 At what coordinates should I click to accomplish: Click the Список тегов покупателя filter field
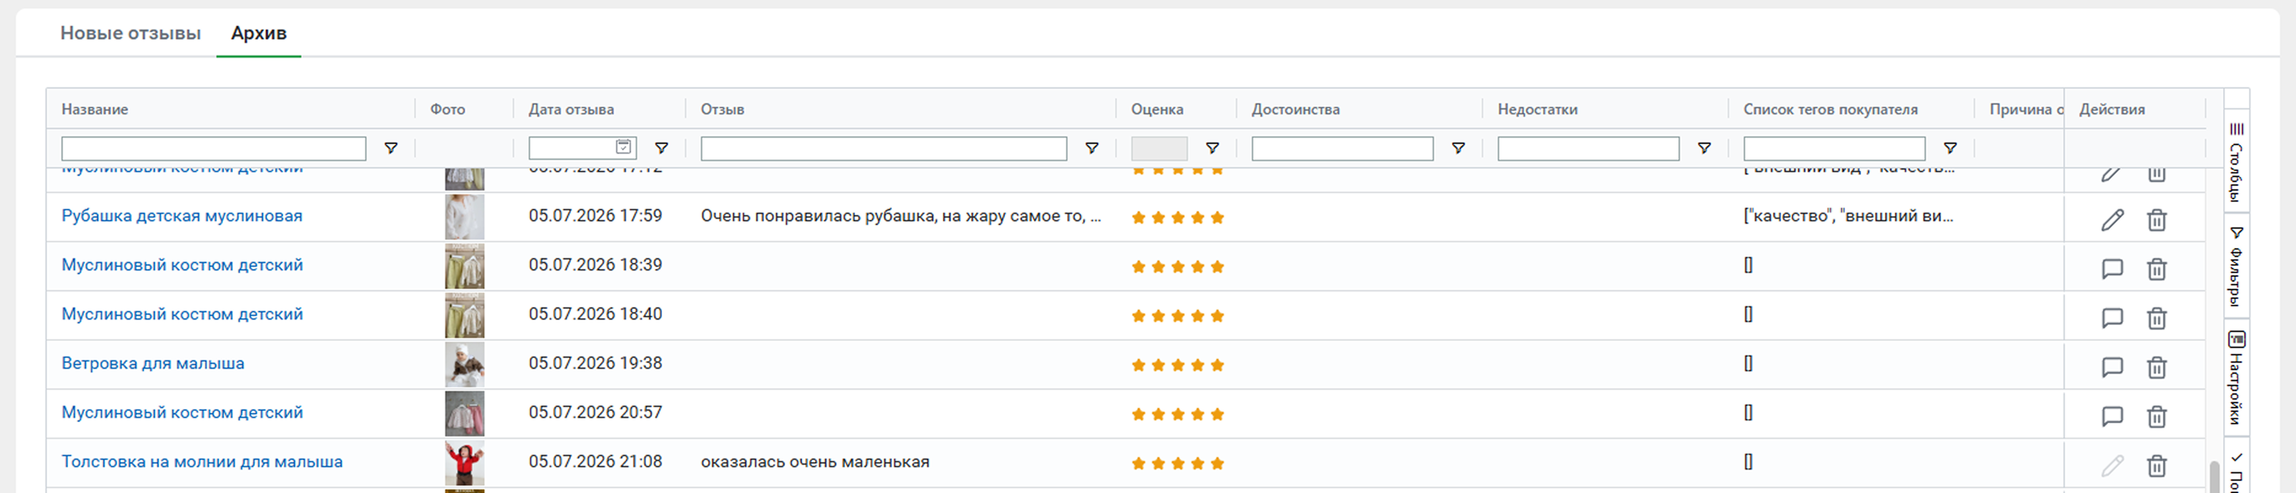point(1834,148)
